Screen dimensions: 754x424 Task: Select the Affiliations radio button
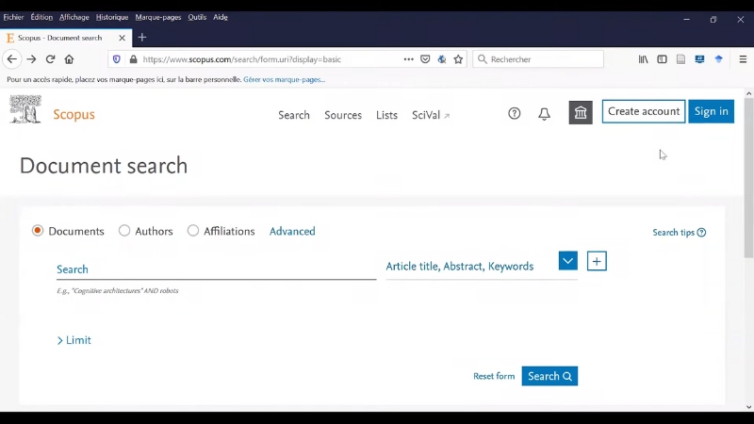point(193,231)
